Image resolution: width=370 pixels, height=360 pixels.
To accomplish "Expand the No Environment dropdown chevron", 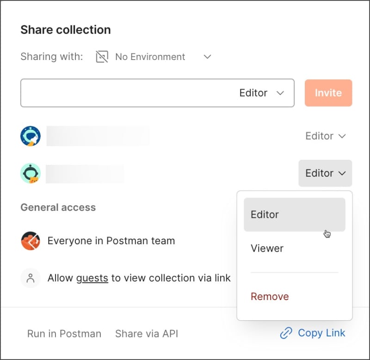I will point(208,57).
